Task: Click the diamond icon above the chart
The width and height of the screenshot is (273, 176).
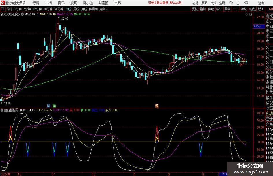Action: click(x=246, y=14)
